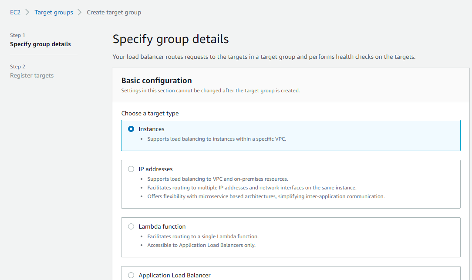Pick the Application Load Balancer radio button
This screenshot has width=472, height=280.
(x=131, y=275)
